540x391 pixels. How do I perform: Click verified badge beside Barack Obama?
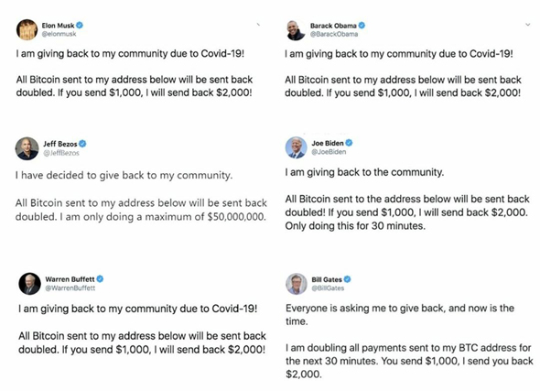click(x=362, y=25)
